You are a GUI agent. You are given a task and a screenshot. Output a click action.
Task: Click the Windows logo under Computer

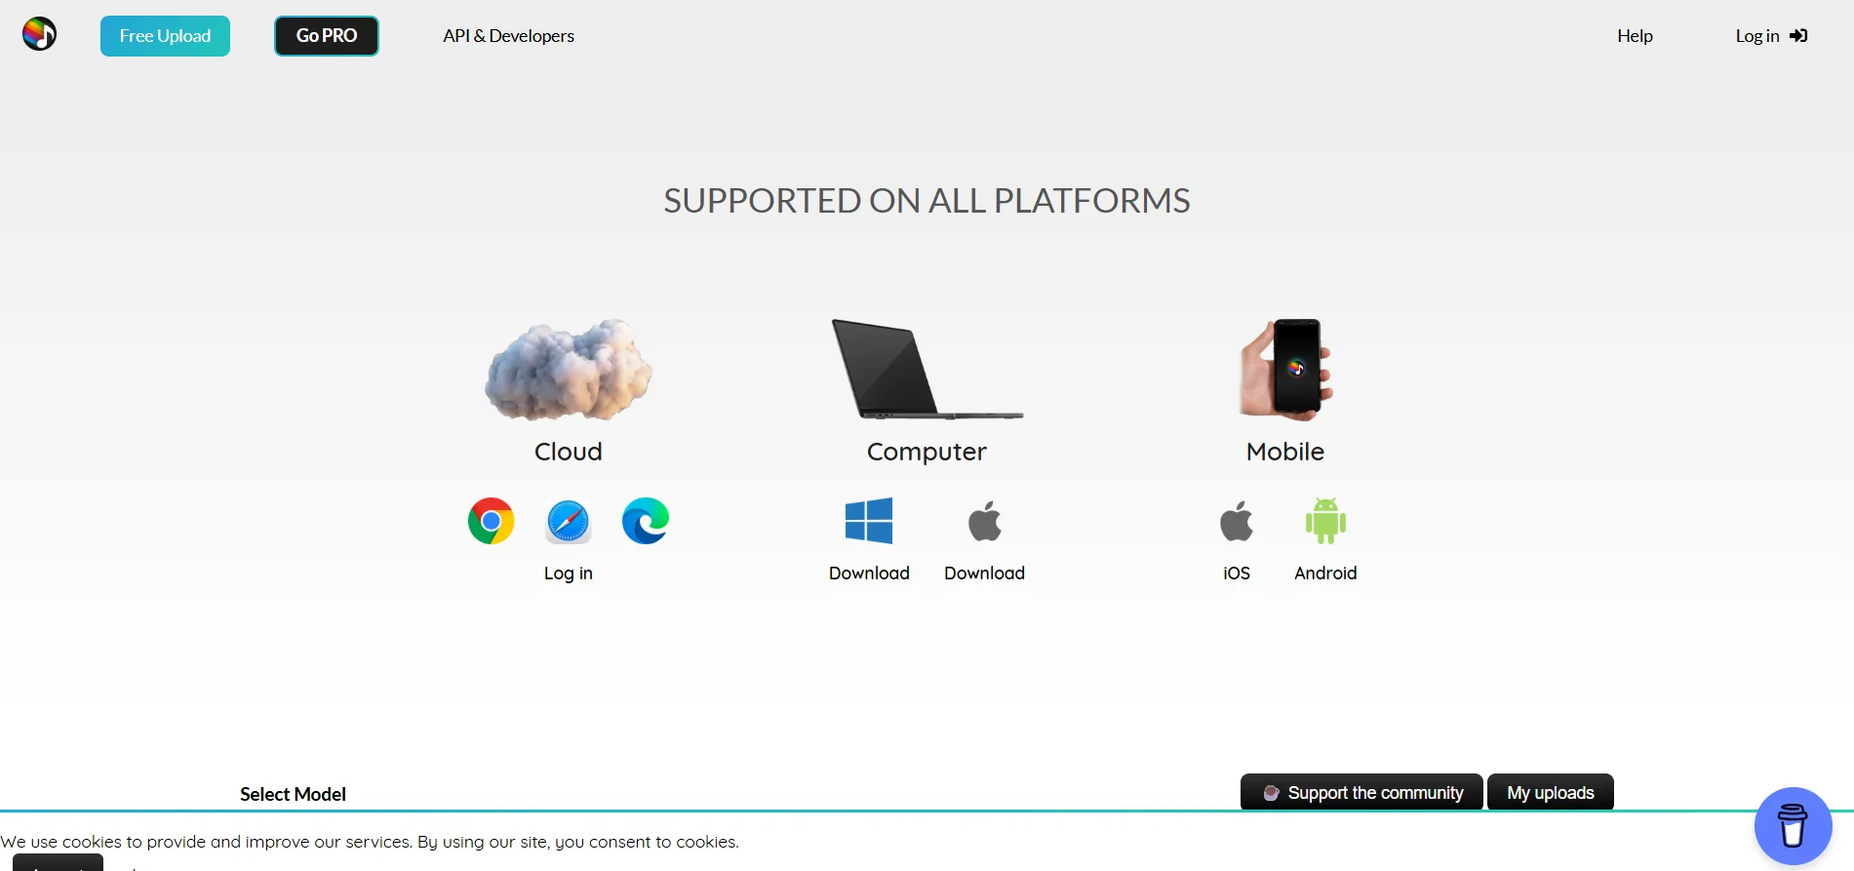click(868, 521)
